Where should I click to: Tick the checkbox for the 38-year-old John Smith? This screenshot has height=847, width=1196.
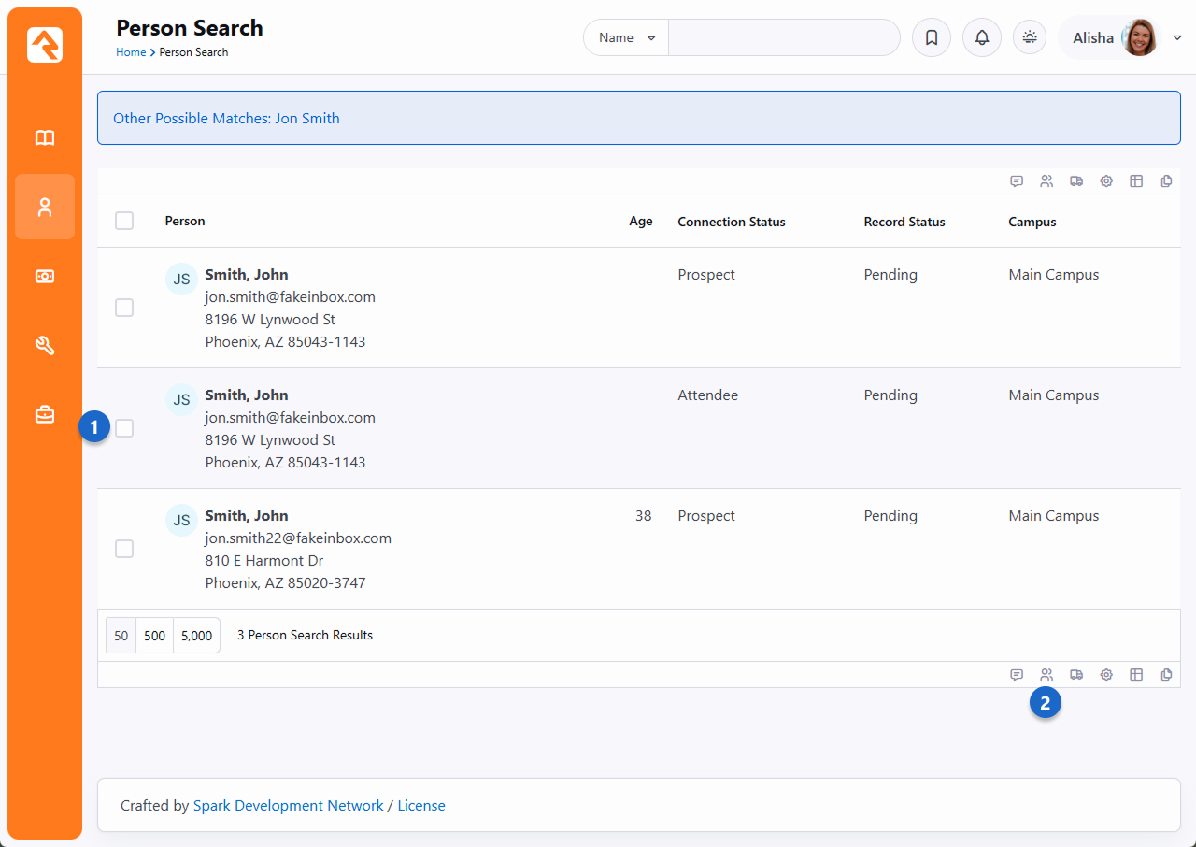coord(124,549)
